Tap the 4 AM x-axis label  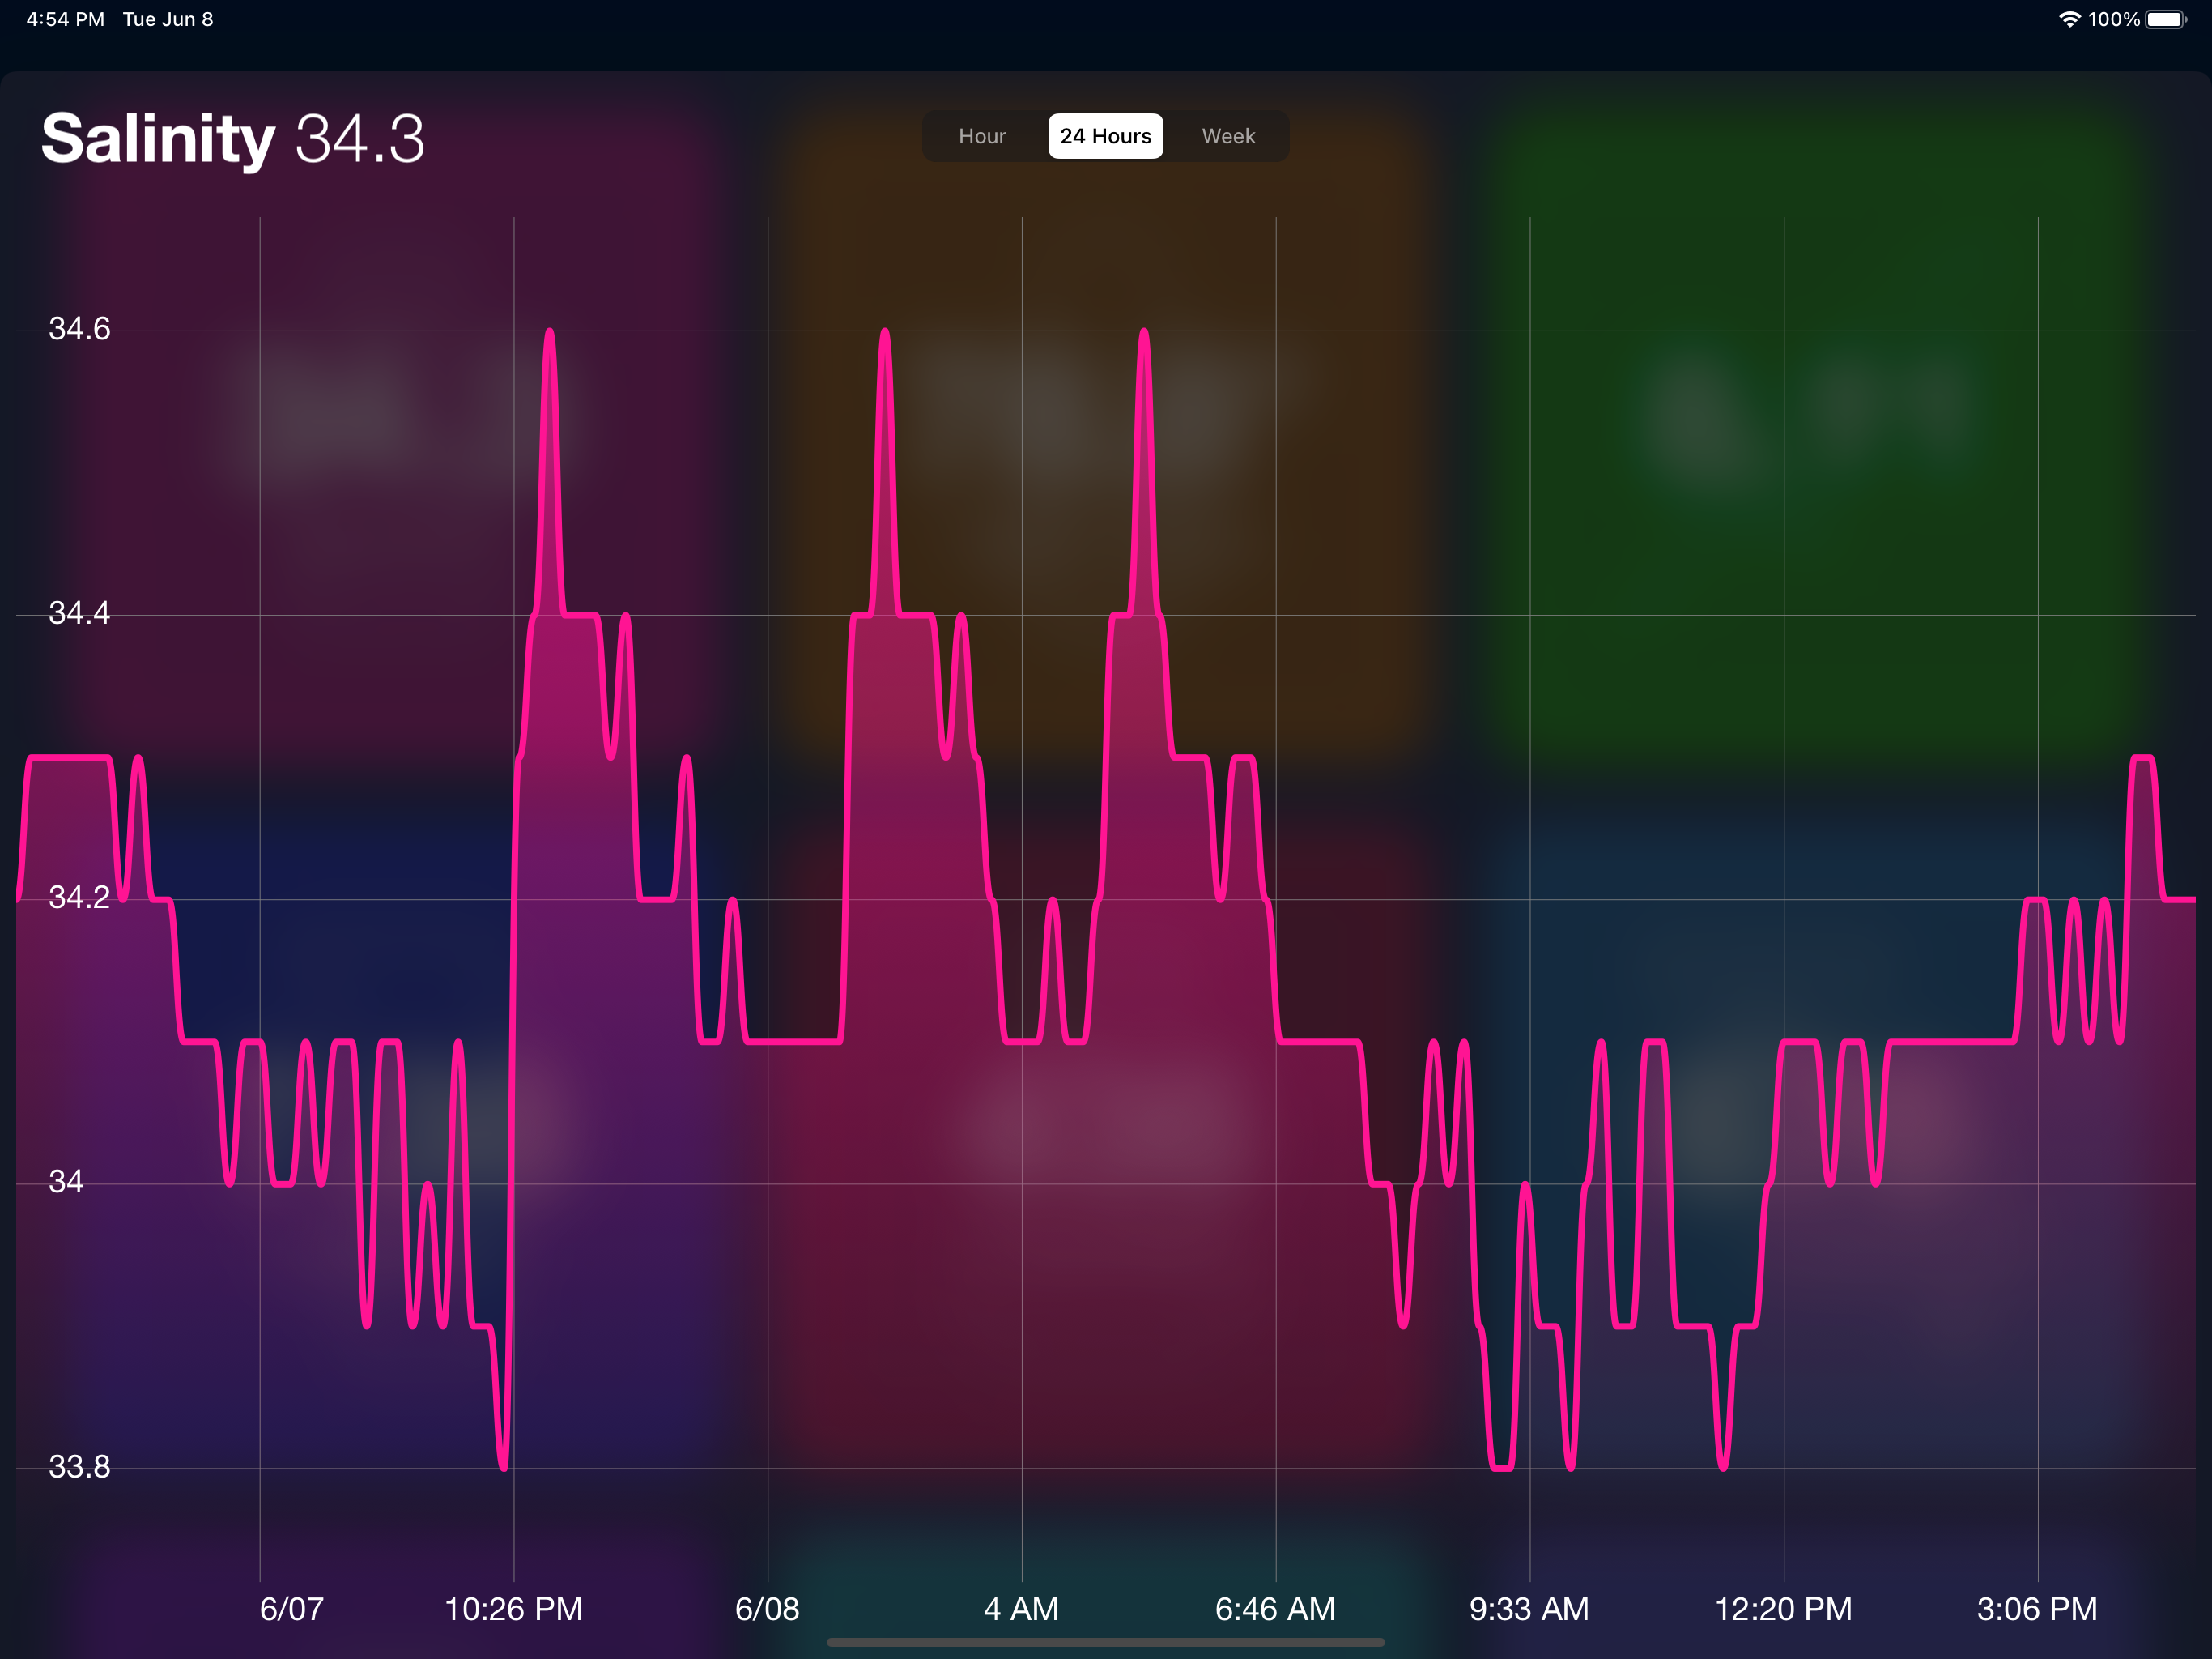pos(1021,1609)
